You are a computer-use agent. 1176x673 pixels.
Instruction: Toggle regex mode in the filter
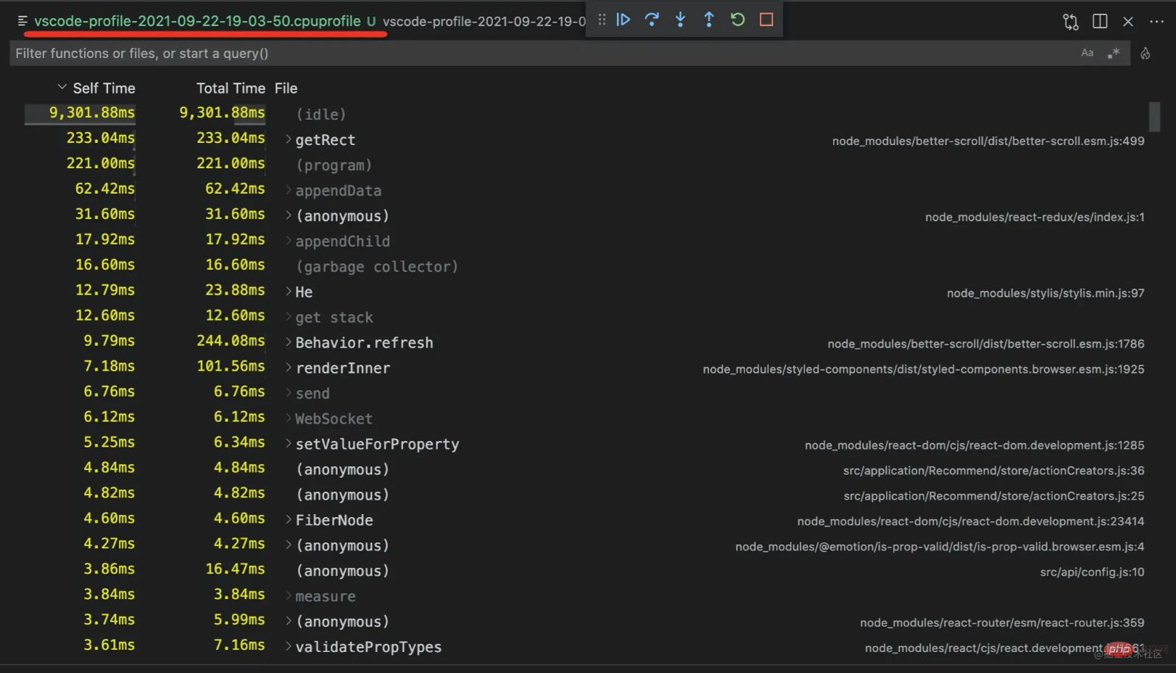(x=1114, y=53)
